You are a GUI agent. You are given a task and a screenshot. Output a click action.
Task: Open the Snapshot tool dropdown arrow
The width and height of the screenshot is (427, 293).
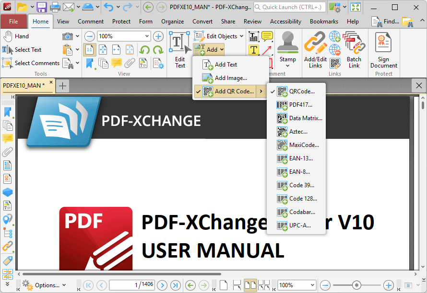[77, 36]
